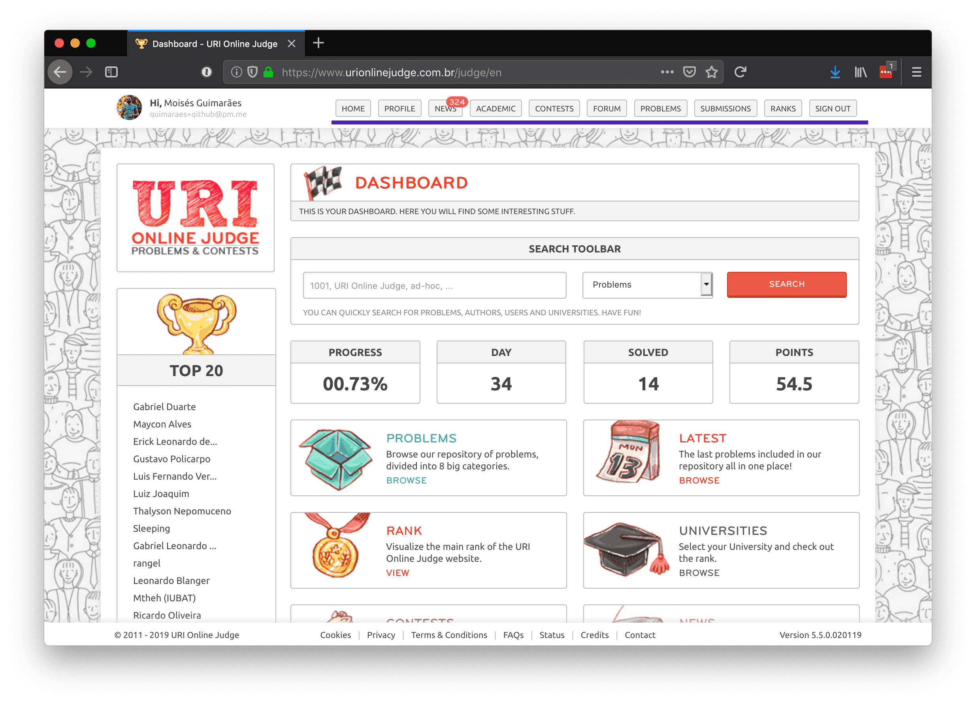The image size is (976, 704).
Task: Open Ricardo Oliveira in Top 20
Action: [167, 615]
